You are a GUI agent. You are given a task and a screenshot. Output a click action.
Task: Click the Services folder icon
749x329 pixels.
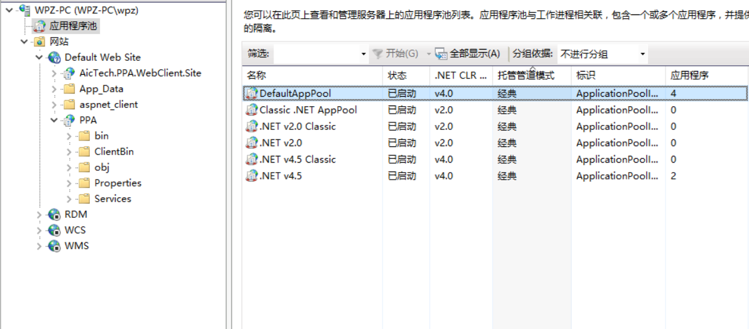[84, 199]
